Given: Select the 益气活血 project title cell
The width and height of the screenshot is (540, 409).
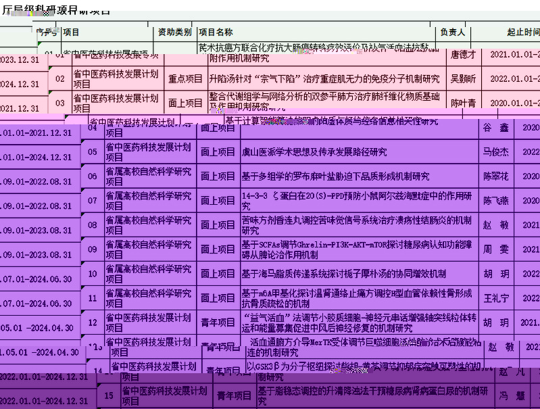Looking at the screenshot, I should pos(358,322).
